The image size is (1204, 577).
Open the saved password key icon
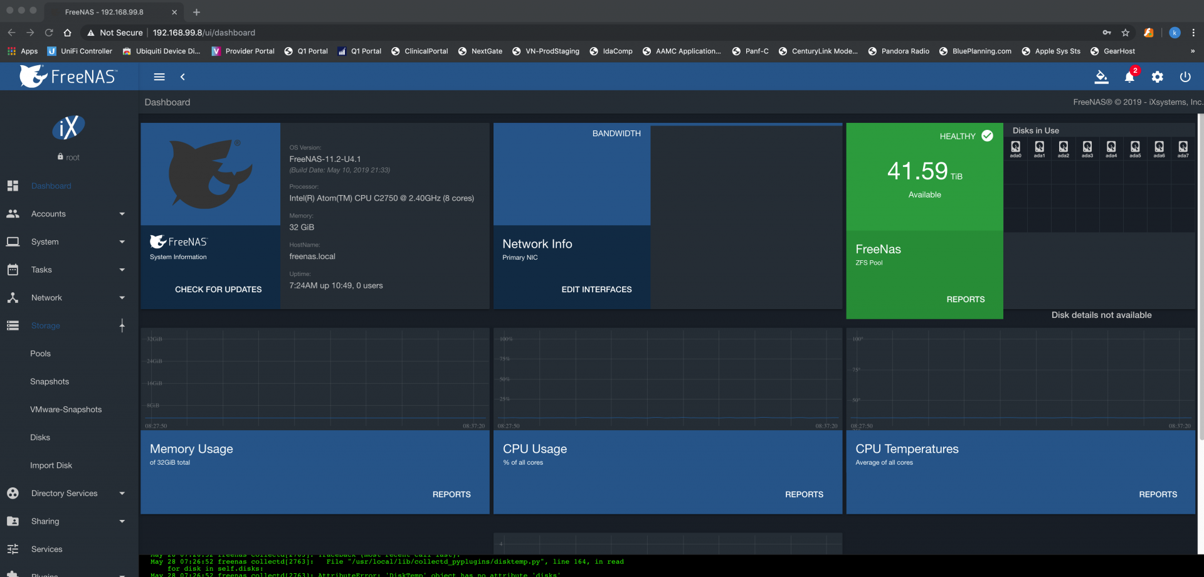pyautogui.click(x=1107, y=33)
